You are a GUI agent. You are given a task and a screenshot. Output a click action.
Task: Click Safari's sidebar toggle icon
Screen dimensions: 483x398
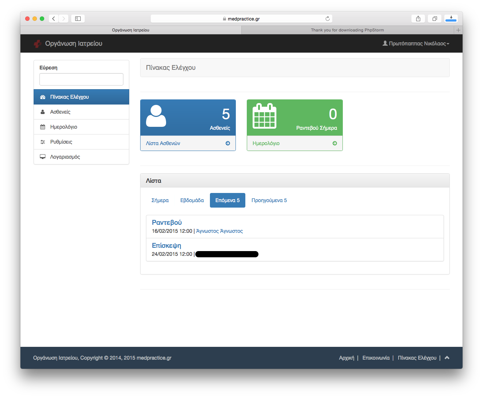(x=78, y=19)
